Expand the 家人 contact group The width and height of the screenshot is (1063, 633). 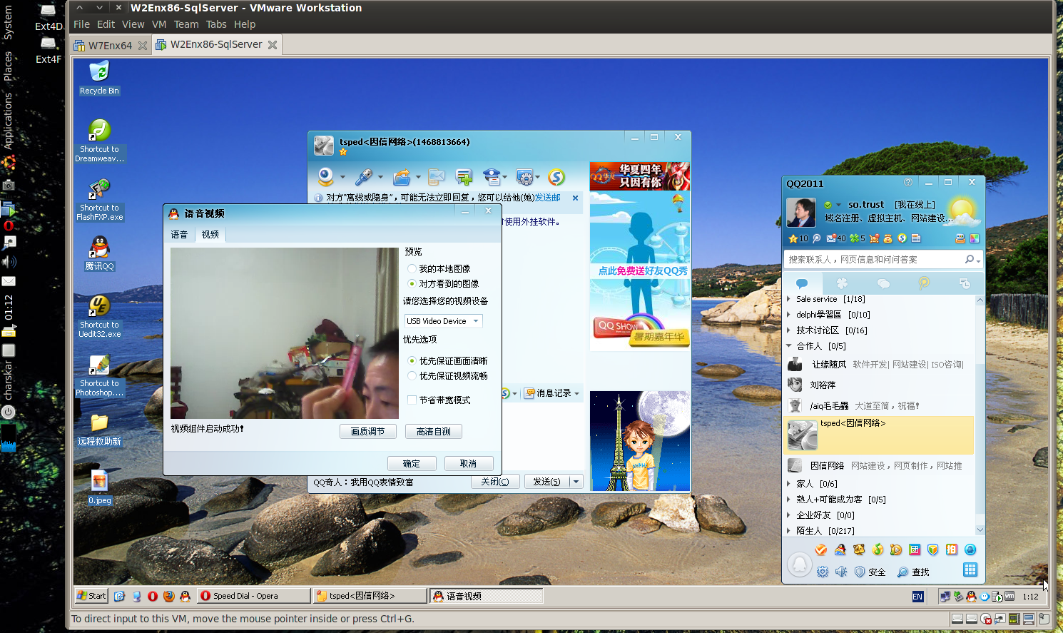[788, 484]
